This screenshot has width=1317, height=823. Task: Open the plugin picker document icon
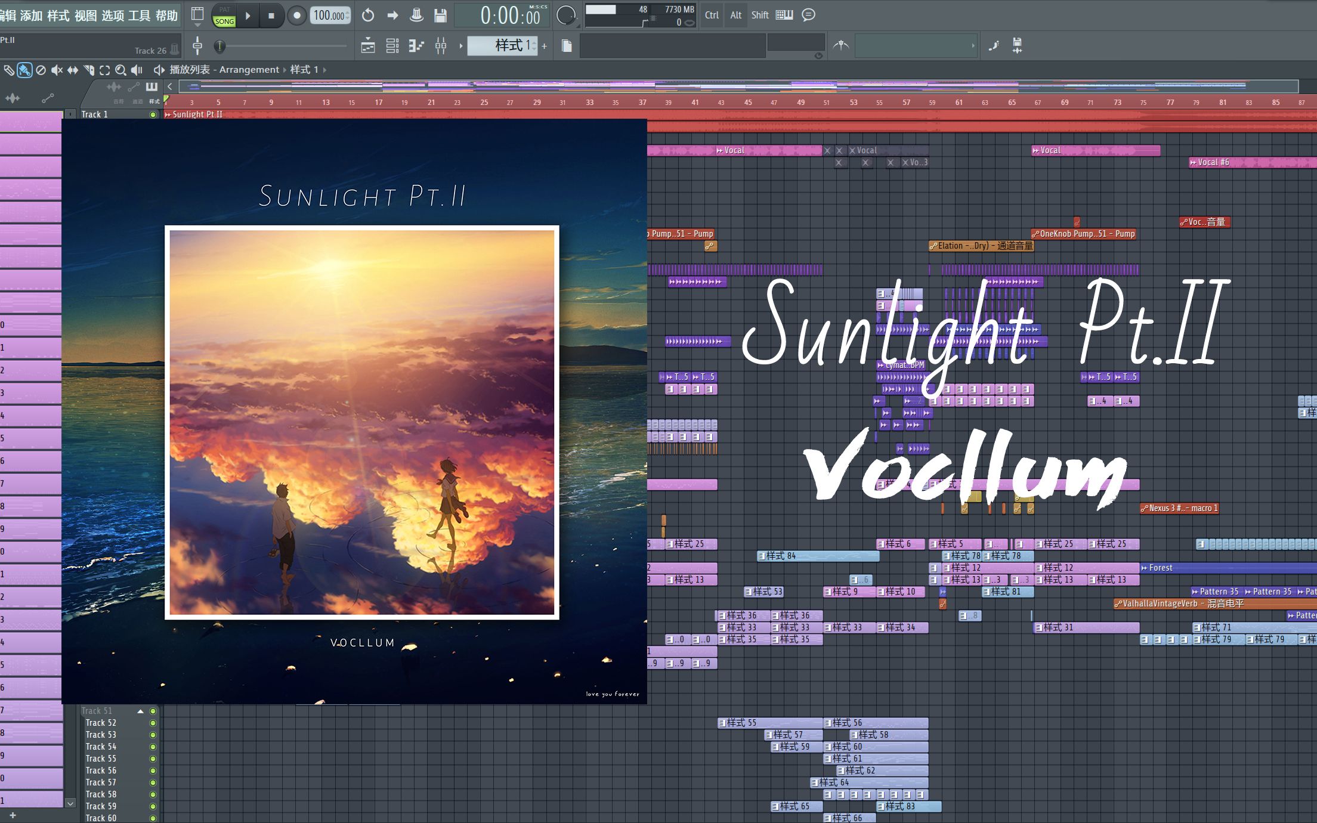pyautogui.click(x=567, y=45)
